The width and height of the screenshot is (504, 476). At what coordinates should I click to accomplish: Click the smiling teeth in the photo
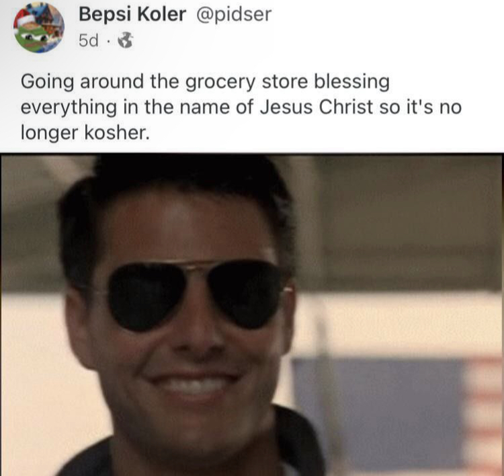(x=192, y=386)
